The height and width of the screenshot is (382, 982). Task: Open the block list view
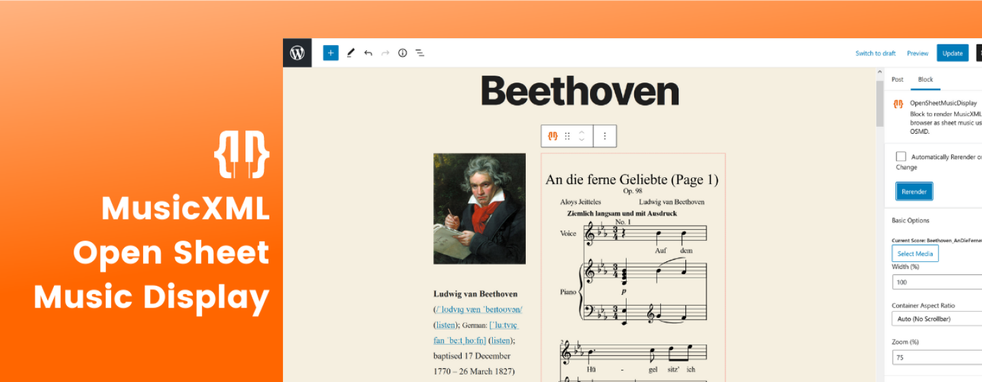click(420, 53)
